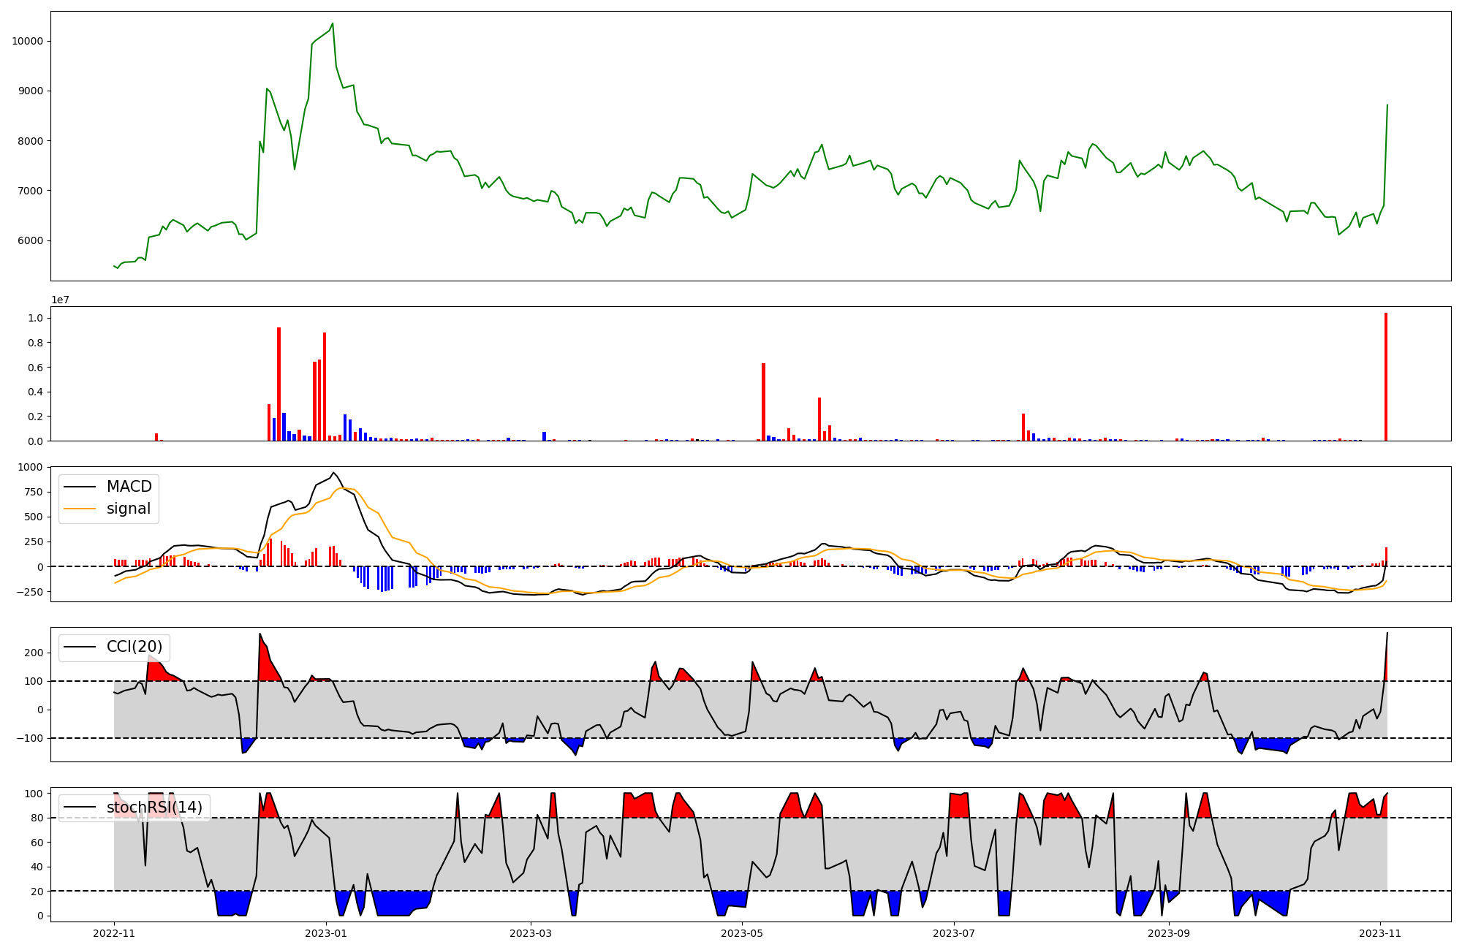Click the tallest red volume bar at 2023-11

[x=1385, y=376]
